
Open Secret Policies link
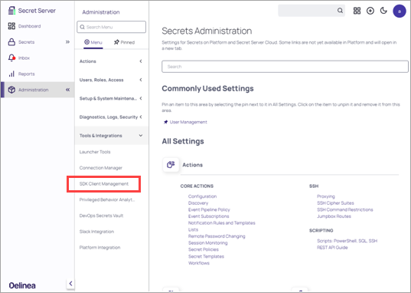pyautogui.click(x=204, y=249)
